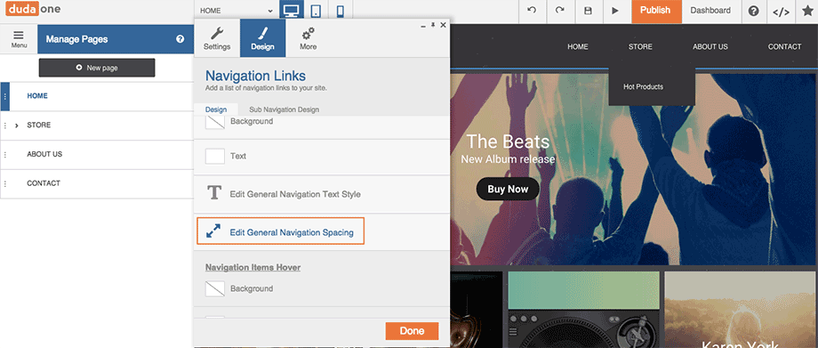Screen dimensions: 818x348
Task: Close the Navigation Links panel
Action: coord(443,25)
